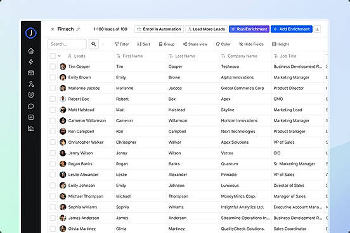Click Jenny Wilson's avatar
The width and height of the screenshot is (350, 233).
[x=63, y=153]
